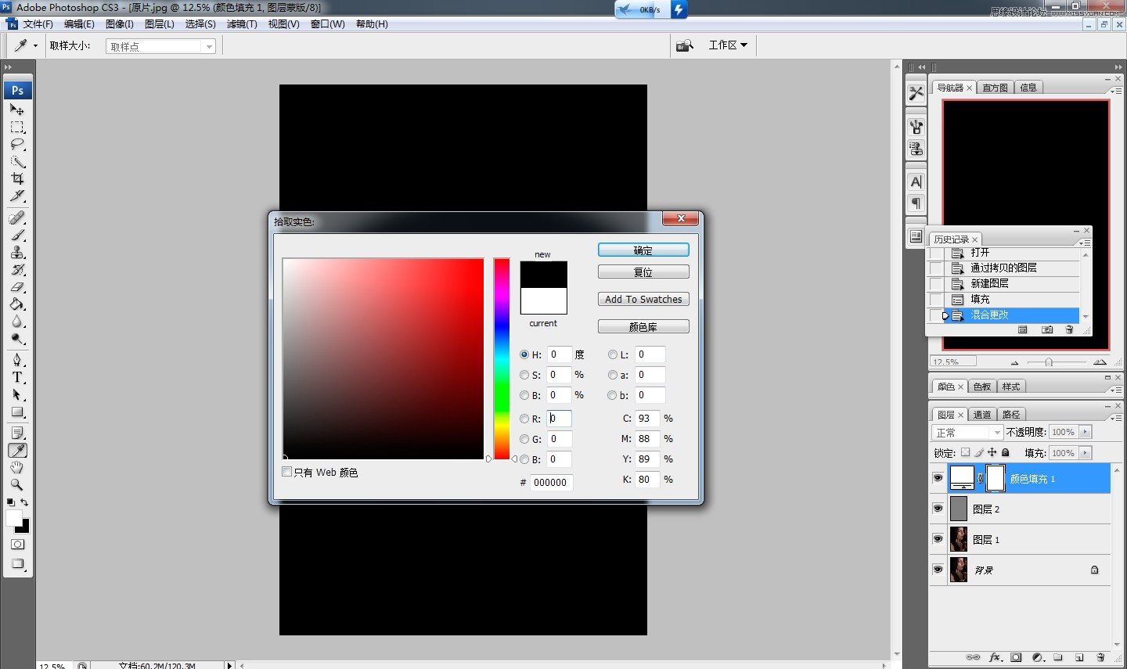The height and width of the screenshot is (669, 1127).
Task: Toggle Quick Mask mode
Action: 17,545
